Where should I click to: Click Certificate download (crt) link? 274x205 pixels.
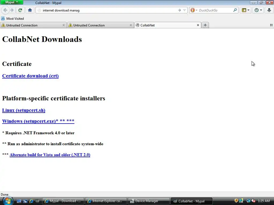(x=31, y=76)
